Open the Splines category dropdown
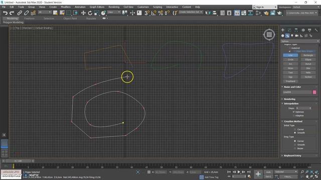 coord(300,41)
